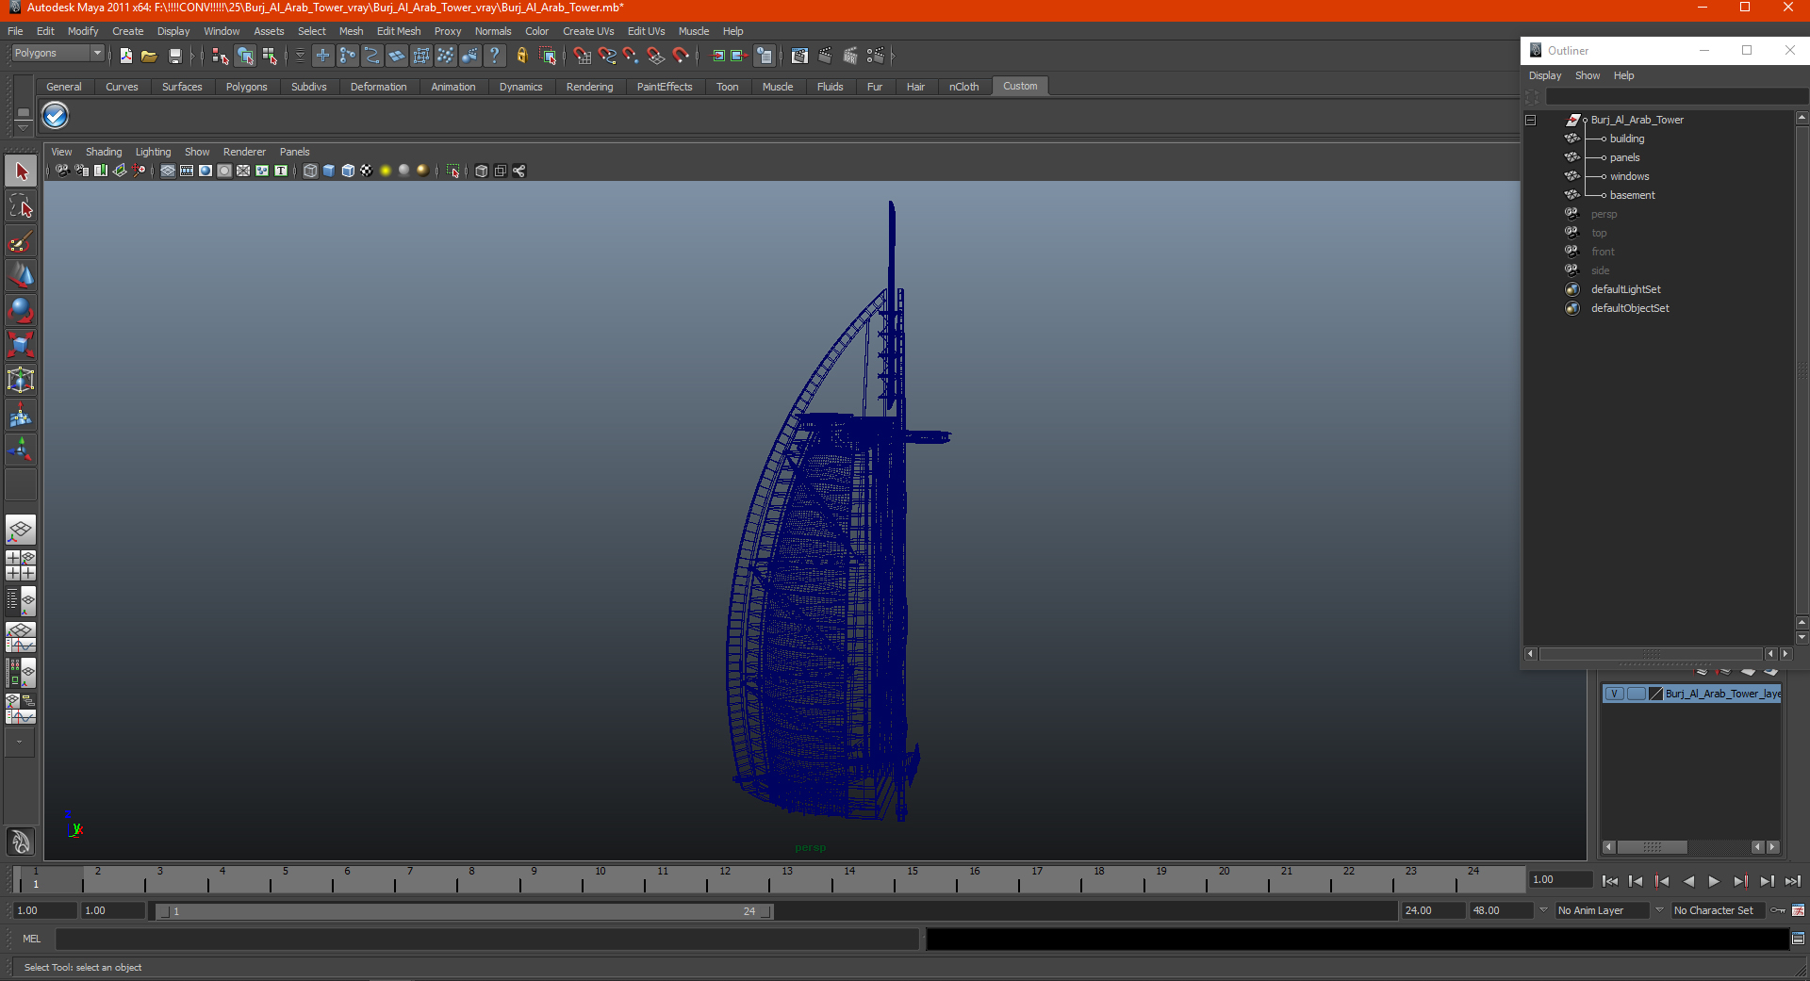Open the Script Editor icon
1810x981 pixels.
pyautogui.click(x=1798, y=939)
